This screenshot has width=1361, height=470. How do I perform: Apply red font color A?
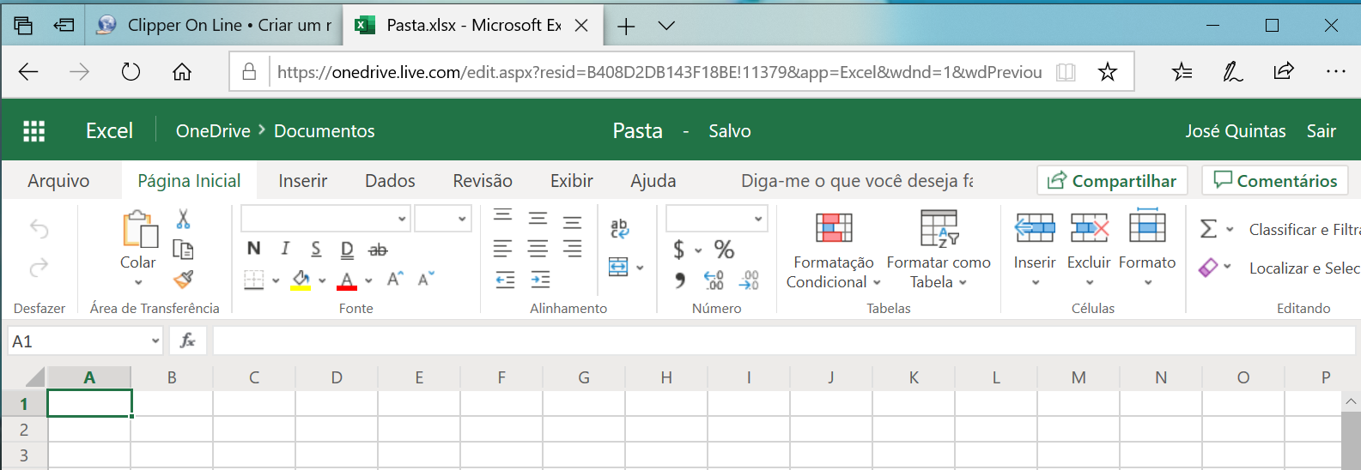coord(347,280)
